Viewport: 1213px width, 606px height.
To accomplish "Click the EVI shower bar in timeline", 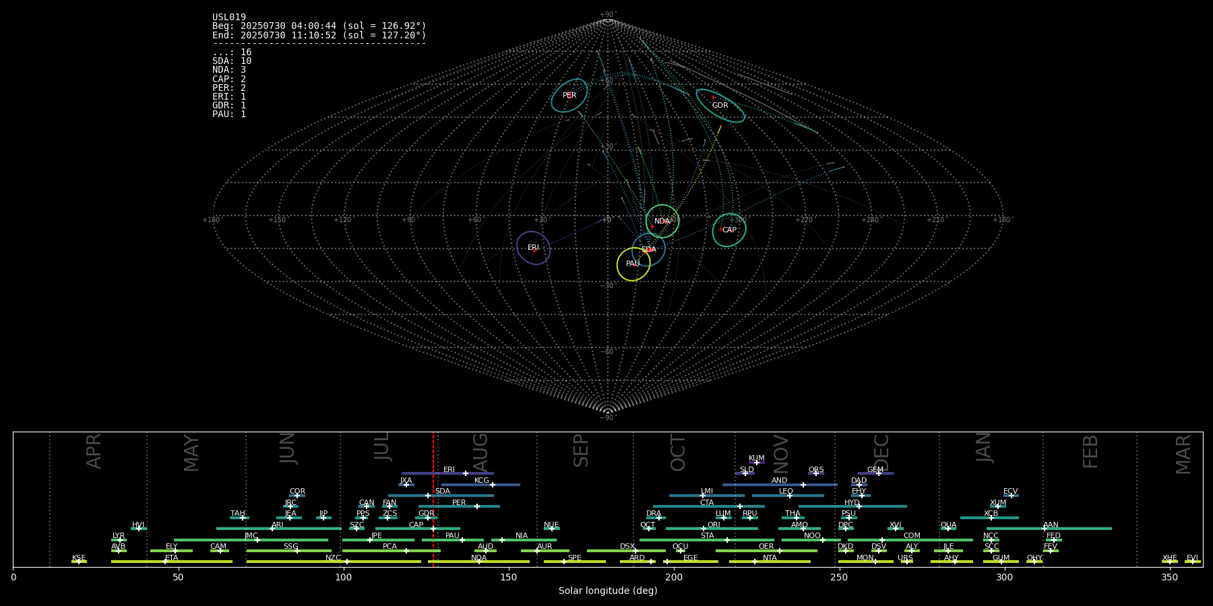I will tap(1193, 562).
